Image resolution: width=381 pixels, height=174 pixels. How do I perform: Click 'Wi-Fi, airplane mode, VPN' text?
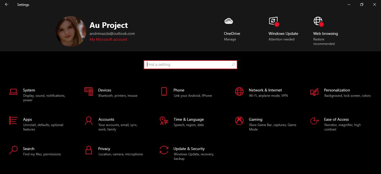(268, 96)
